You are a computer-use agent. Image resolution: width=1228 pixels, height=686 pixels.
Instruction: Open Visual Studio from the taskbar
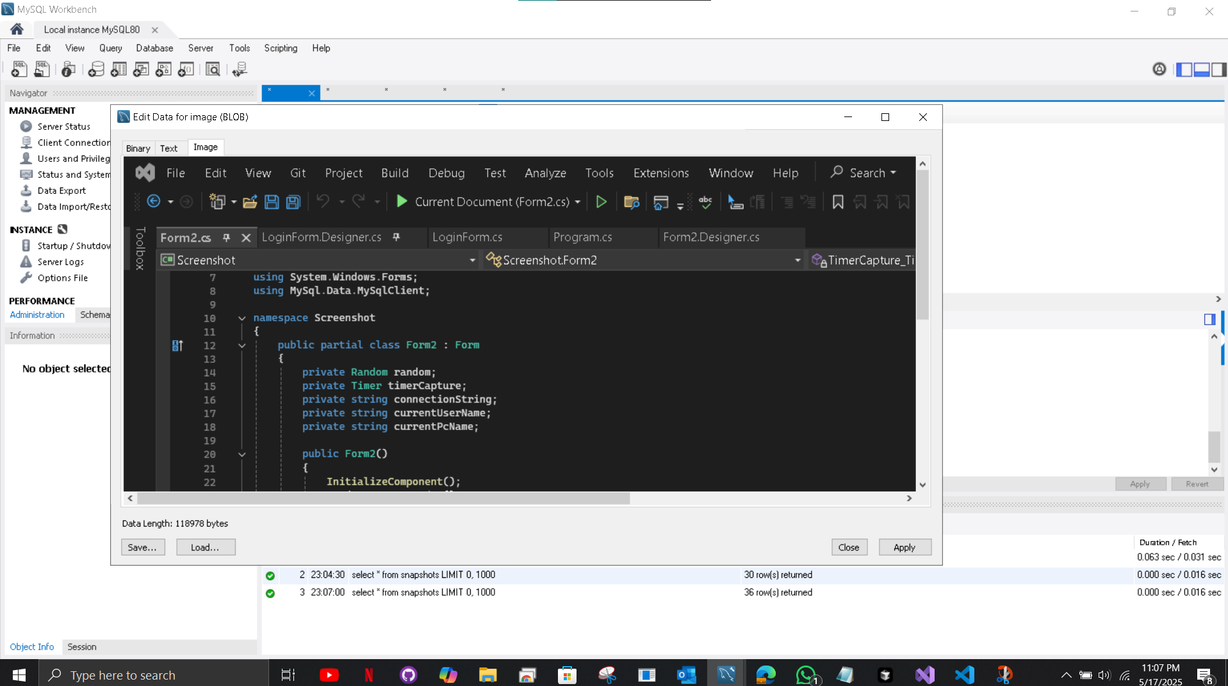tap(924, 674)
